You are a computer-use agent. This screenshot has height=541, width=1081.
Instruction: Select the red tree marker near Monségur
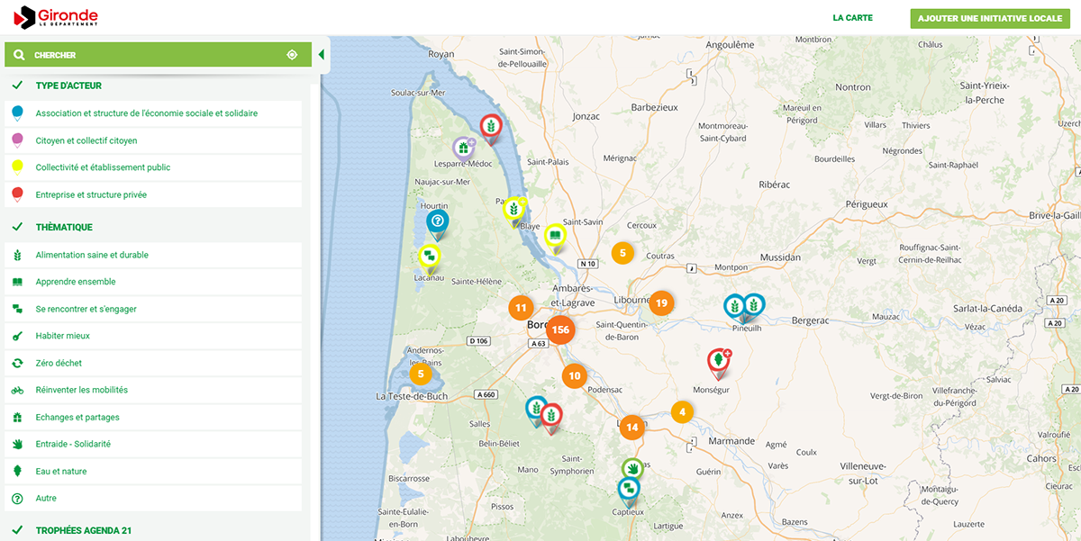click(x=719, y=361)
